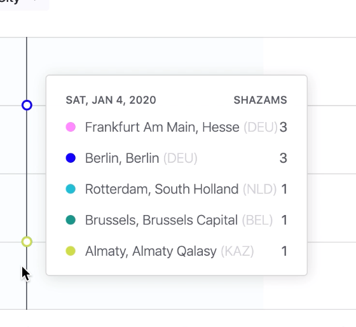356x327 pixels.
Task: Select the Frankfurt Am Main, Hesse entry
Action: pyautogui.click(x=177, y=127)
